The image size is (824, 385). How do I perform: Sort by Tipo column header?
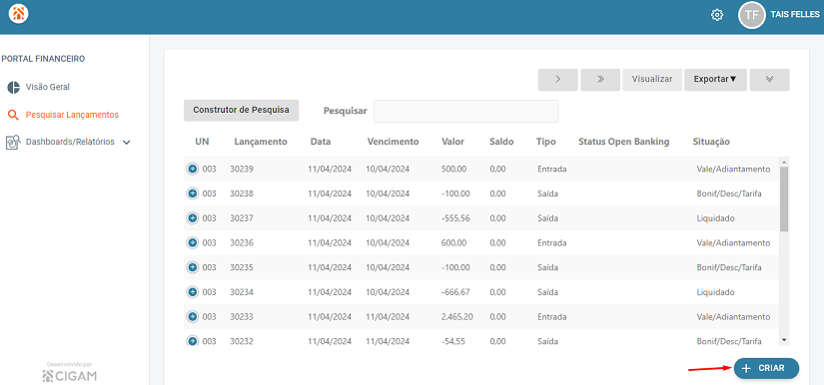[x=545, y=142]
